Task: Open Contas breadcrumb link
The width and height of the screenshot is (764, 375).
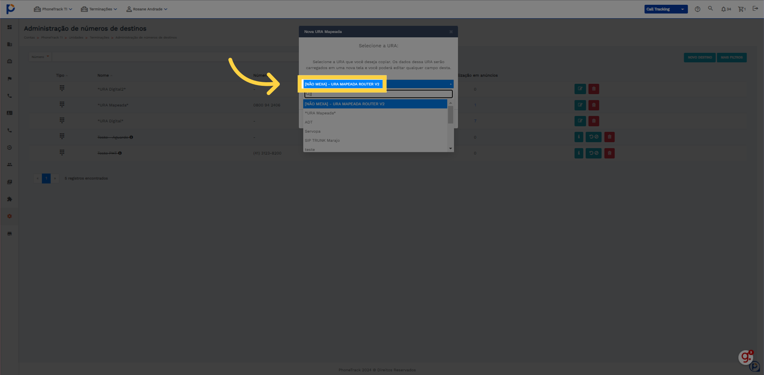Action: click(x=29, y=38)
